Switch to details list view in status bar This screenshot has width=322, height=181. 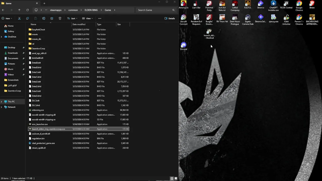click(x=172, y=178)
